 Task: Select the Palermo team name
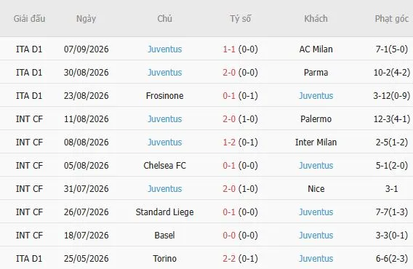(x=316, y=119)
